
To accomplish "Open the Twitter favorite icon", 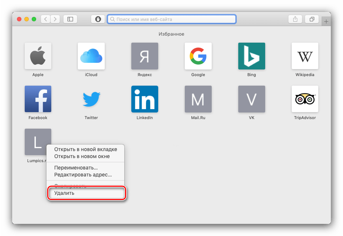I will pos(91,99).
